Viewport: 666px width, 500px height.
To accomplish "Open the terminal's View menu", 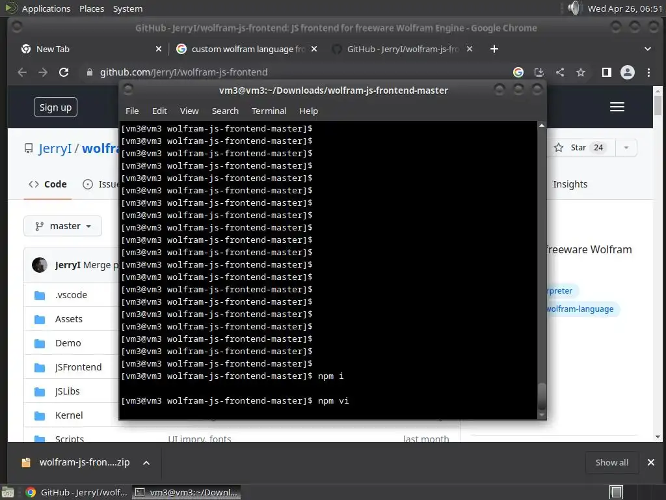I will (x=189, y=111).
